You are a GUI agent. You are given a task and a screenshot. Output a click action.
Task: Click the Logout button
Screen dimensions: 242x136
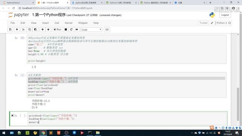tap(225, 15)
